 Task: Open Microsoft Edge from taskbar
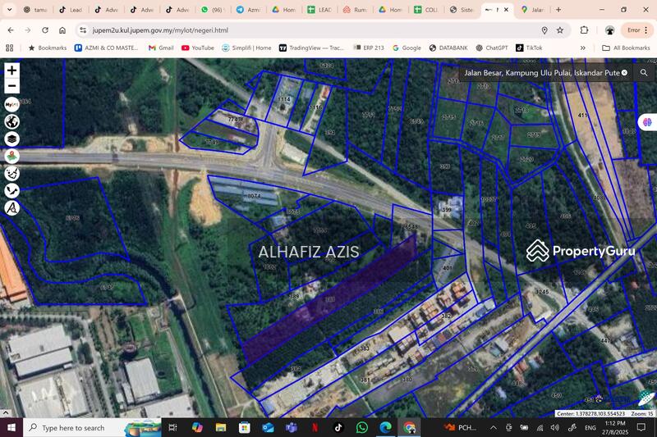(x=385, y=427)
